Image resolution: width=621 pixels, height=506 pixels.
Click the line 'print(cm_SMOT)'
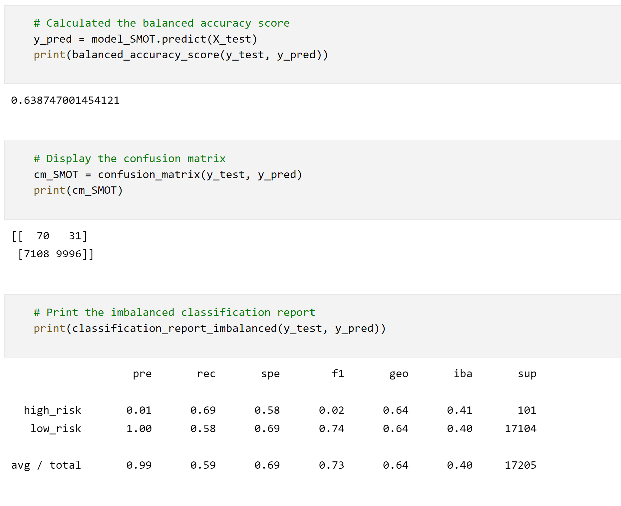tap(78, 190)
